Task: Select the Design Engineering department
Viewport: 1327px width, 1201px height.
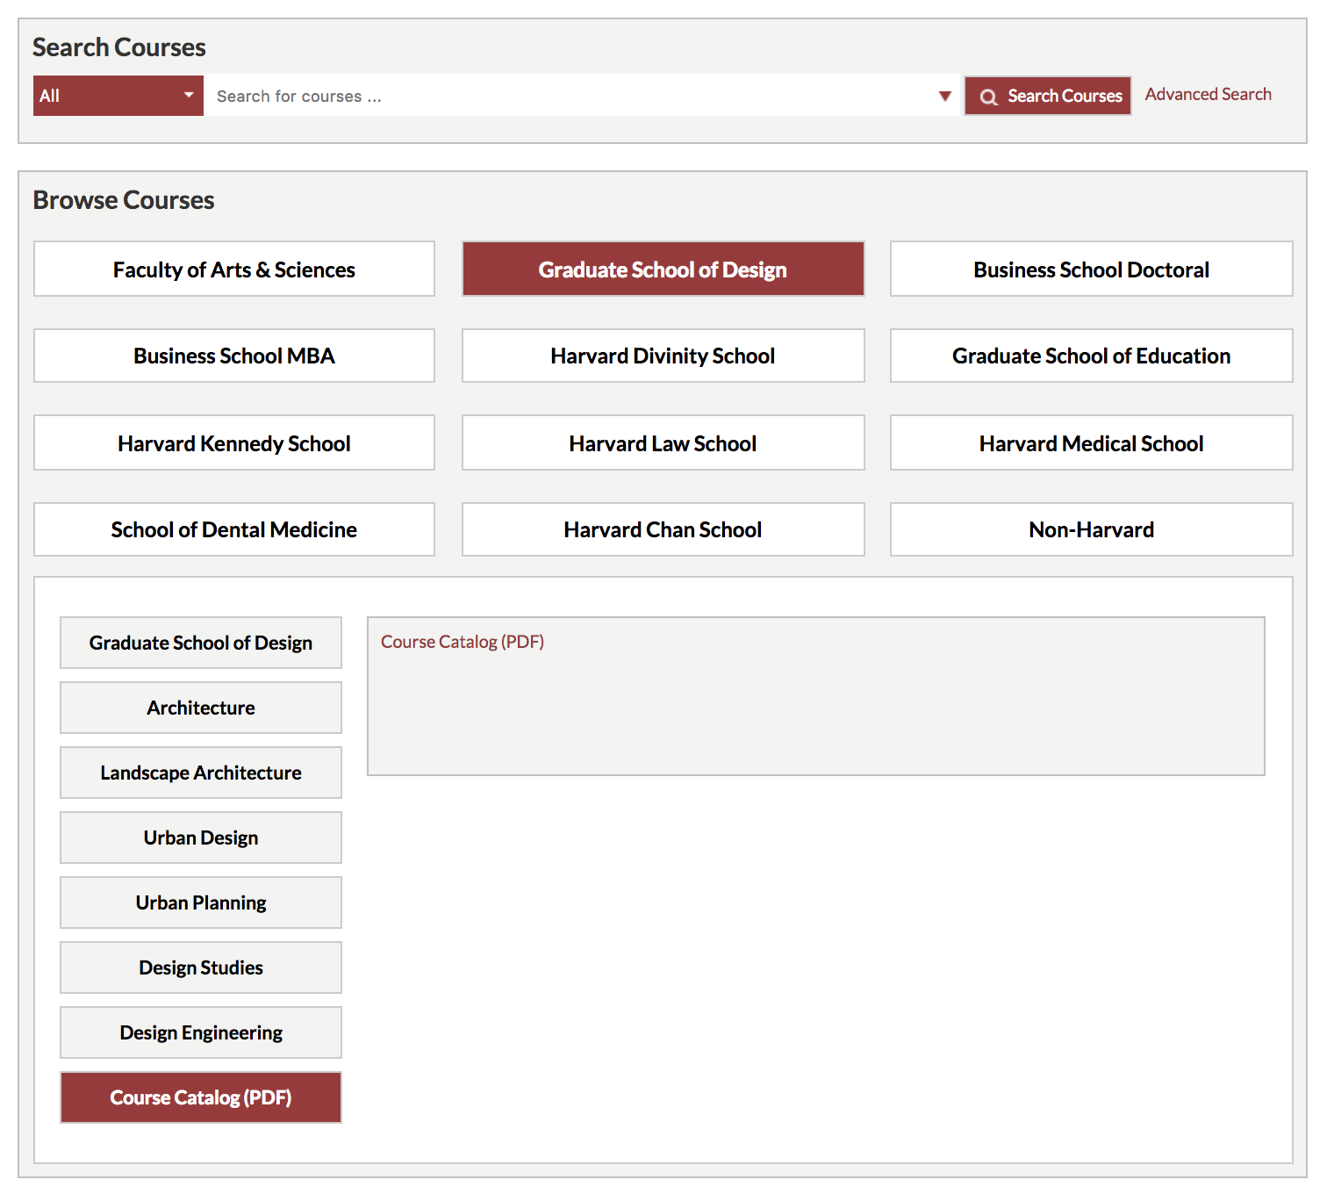Action: click(201, 1032)
